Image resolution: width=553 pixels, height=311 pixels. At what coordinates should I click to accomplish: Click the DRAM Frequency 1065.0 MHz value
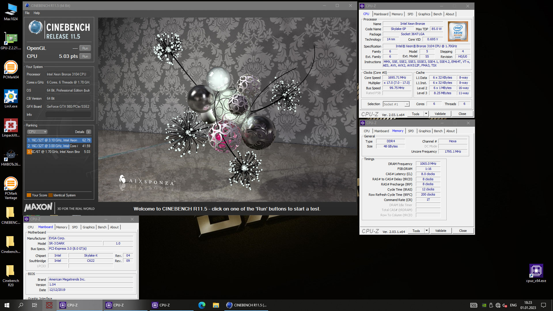click(428, 164)
